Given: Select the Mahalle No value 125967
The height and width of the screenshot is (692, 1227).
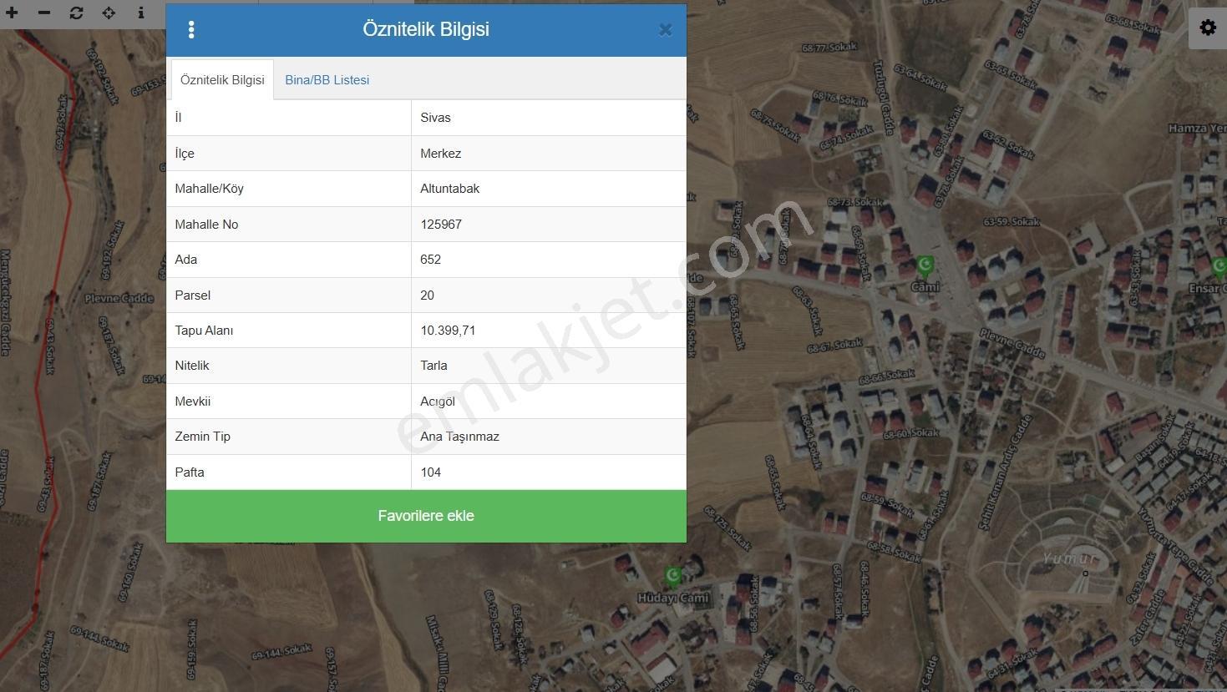Looking at the screenshot, I should [x=441, y=225].
